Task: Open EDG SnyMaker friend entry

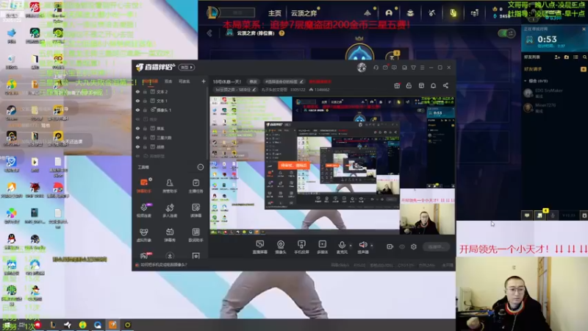Action: pos(555,93)
